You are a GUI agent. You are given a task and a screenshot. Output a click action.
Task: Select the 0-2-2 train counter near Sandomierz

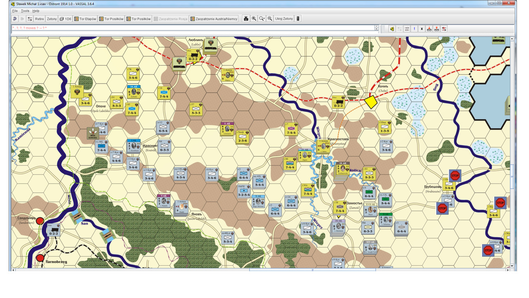[x=53, y=230]
